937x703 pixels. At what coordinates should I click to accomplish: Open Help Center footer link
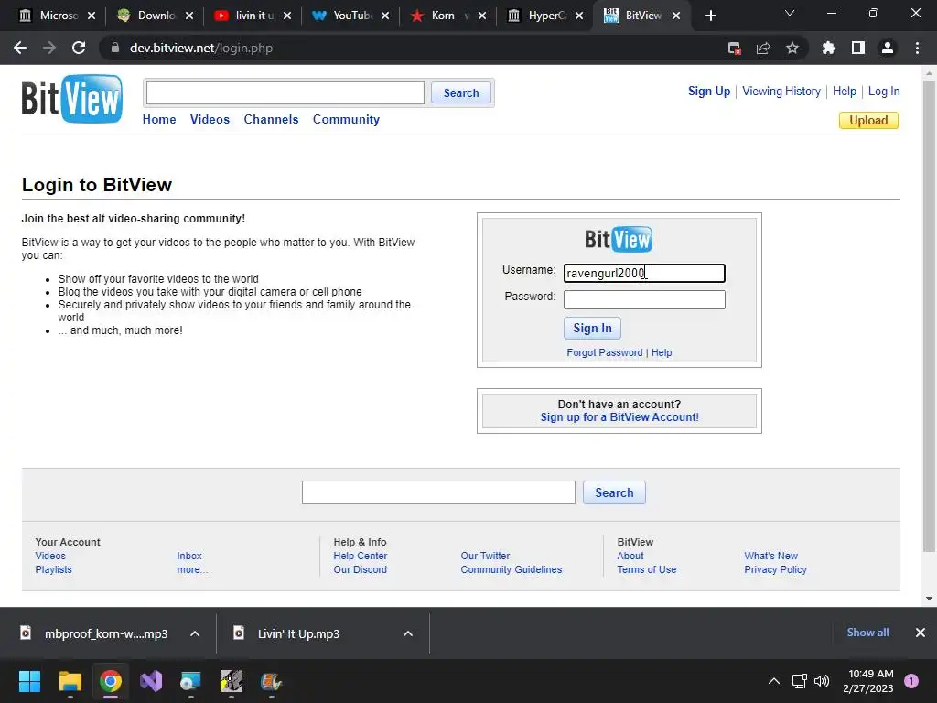coord(361,556)
